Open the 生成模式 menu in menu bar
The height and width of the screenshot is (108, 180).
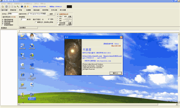point(28,4)
